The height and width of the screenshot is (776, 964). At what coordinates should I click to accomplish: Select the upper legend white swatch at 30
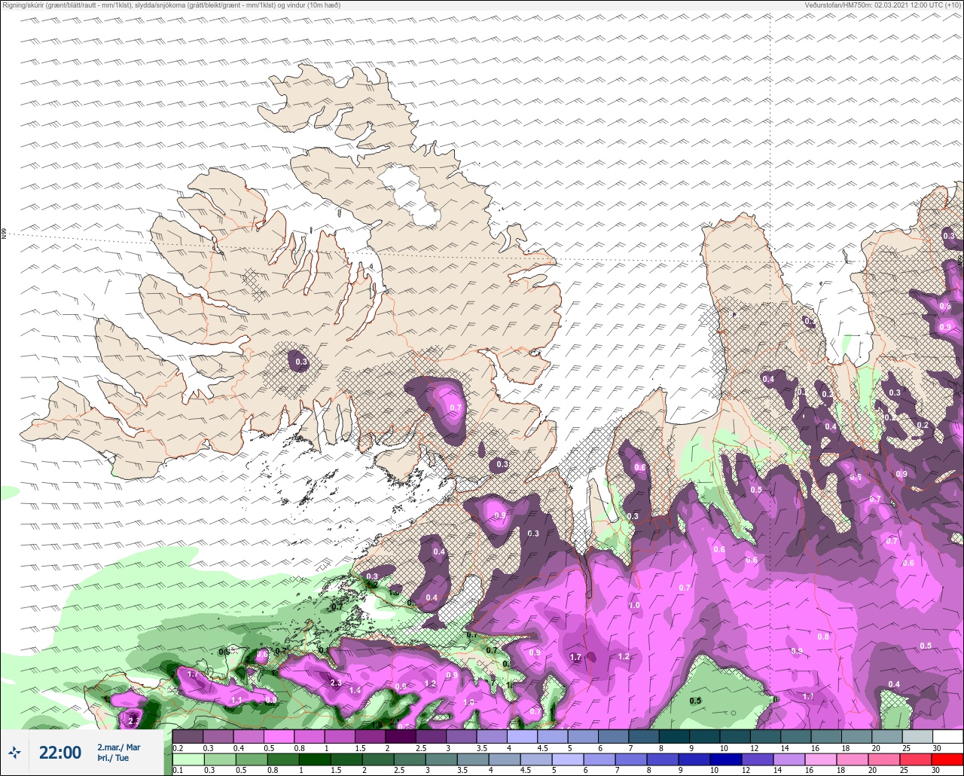coord(947,736)
